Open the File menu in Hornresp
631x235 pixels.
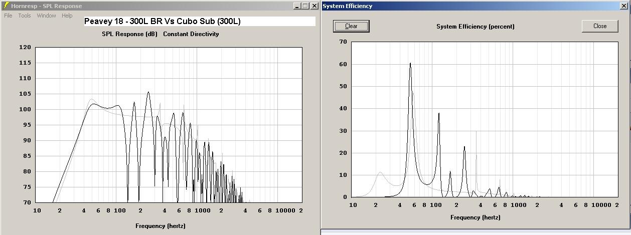coord(8,16)
